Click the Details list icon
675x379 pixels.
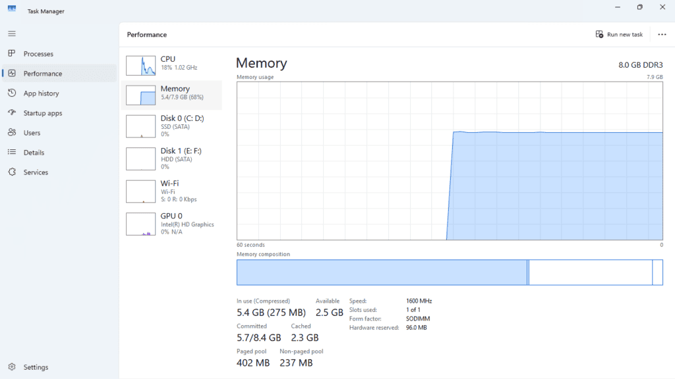12,152
